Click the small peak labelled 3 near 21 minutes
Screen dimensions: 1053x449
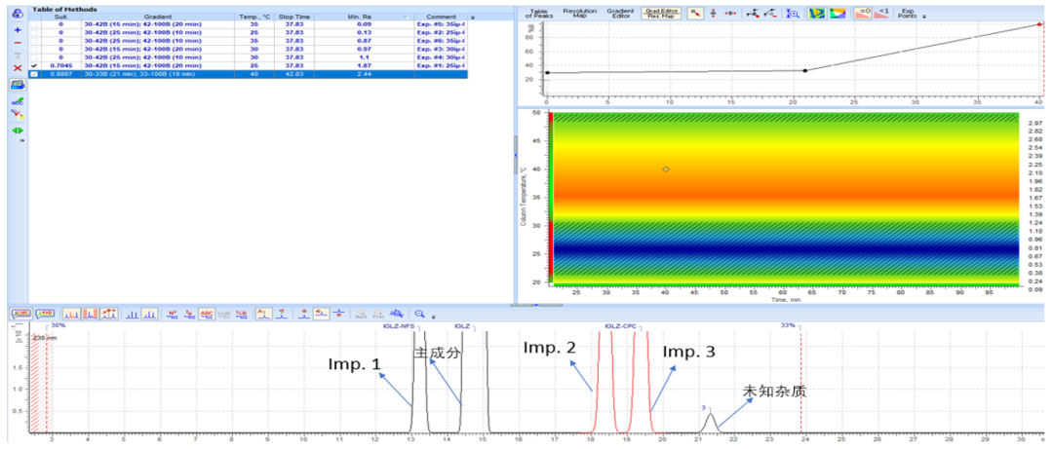711,423
